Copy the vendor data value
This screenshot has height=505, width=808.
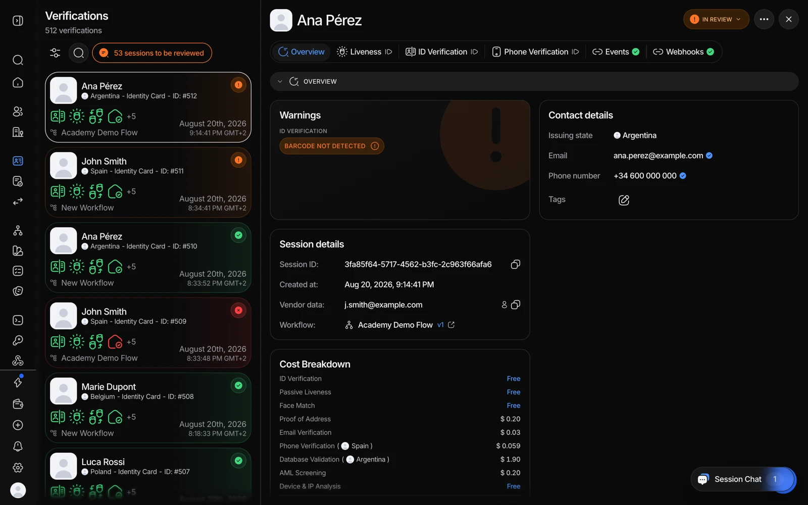coord(515,305)
